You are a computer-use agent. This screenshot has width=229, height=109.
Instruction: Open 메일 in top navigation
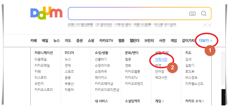pos(45,41)
